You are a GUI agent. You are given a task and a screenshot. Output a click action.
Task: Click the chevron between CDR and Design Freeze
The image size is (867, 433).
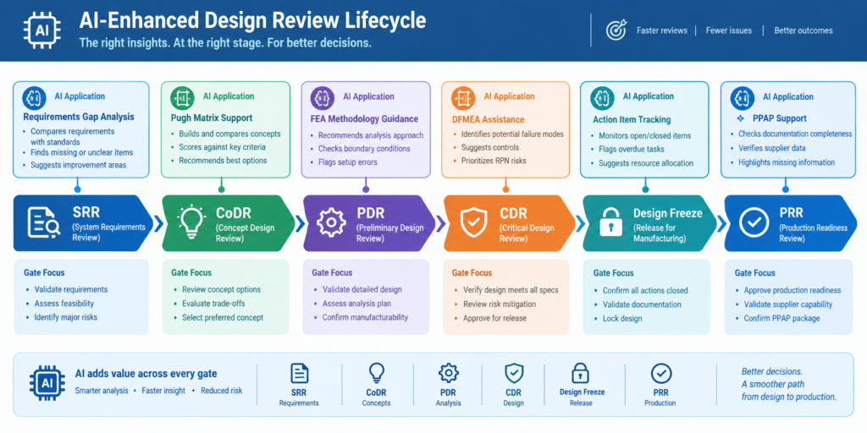581,223
